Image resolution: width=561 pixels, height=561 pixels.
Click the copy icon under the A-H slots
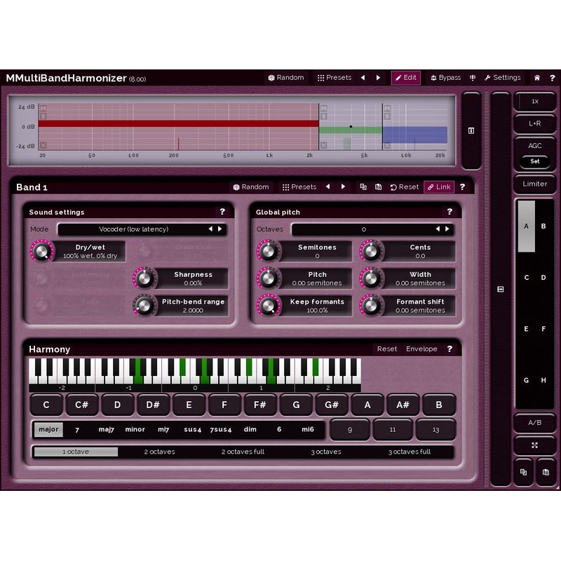(x=523, y=472)
